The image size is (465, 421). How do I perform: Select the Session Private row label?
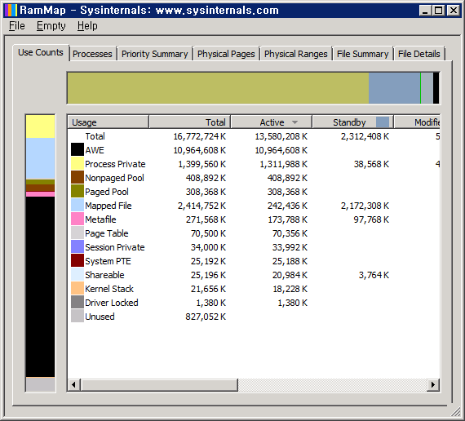pos(115,247)
